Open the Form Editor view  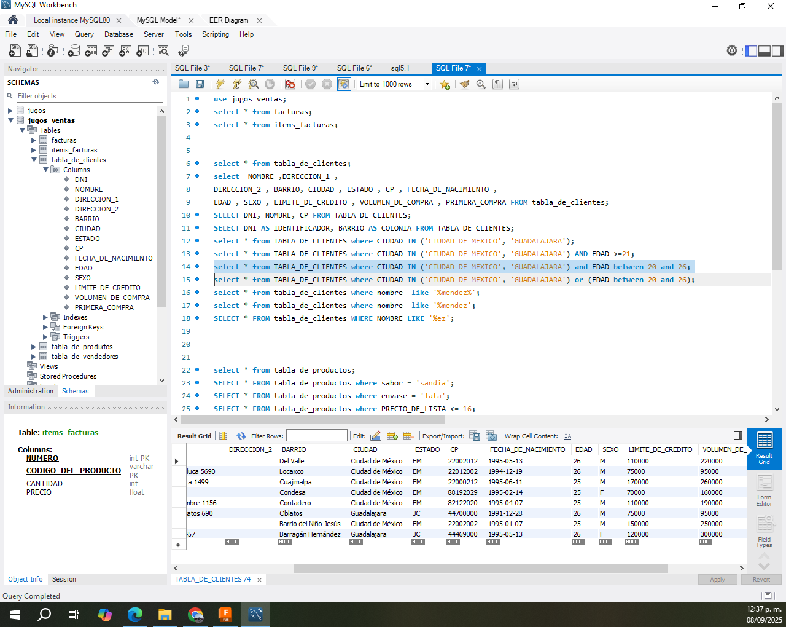(764, 491)
